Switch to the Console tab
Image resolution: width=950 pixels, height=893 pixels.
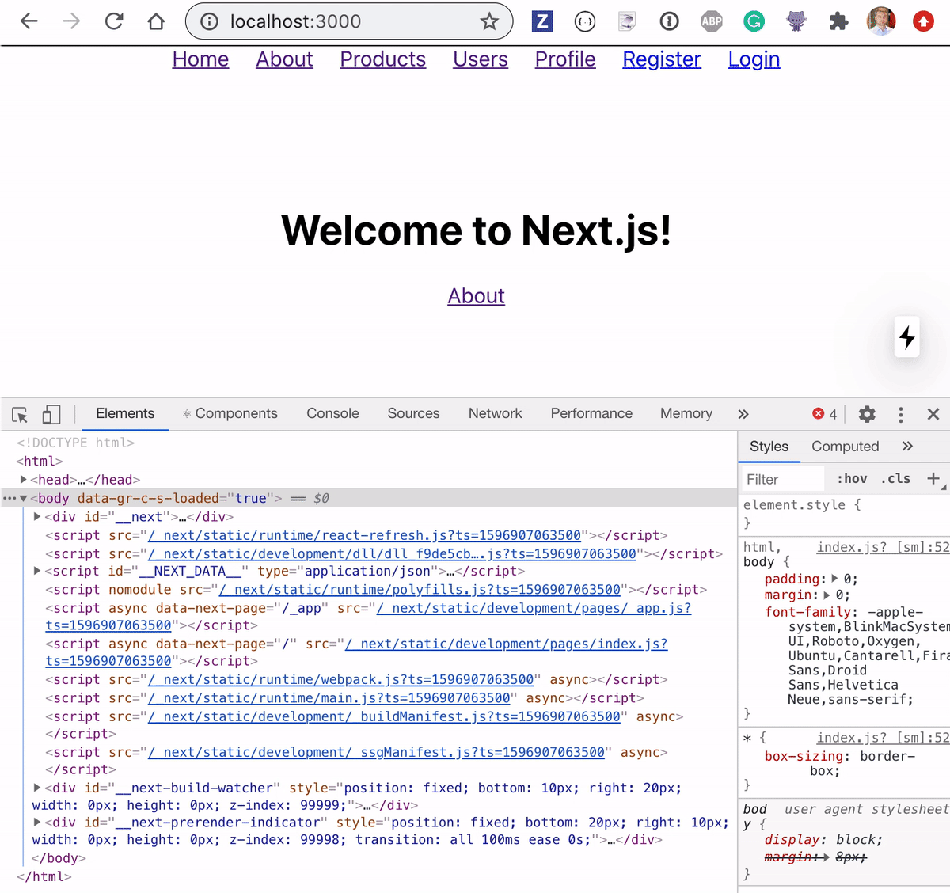click(x=332, y=413)
